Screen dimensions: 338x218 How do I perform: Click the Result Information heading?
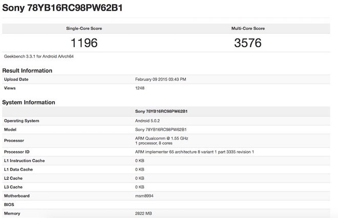(27, 70)
